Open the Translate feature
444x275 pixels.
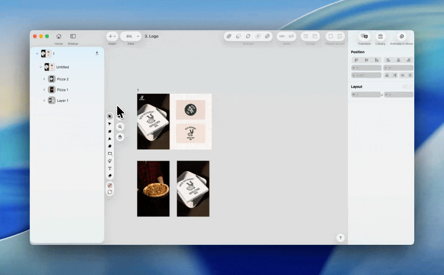tap(364, 37)
